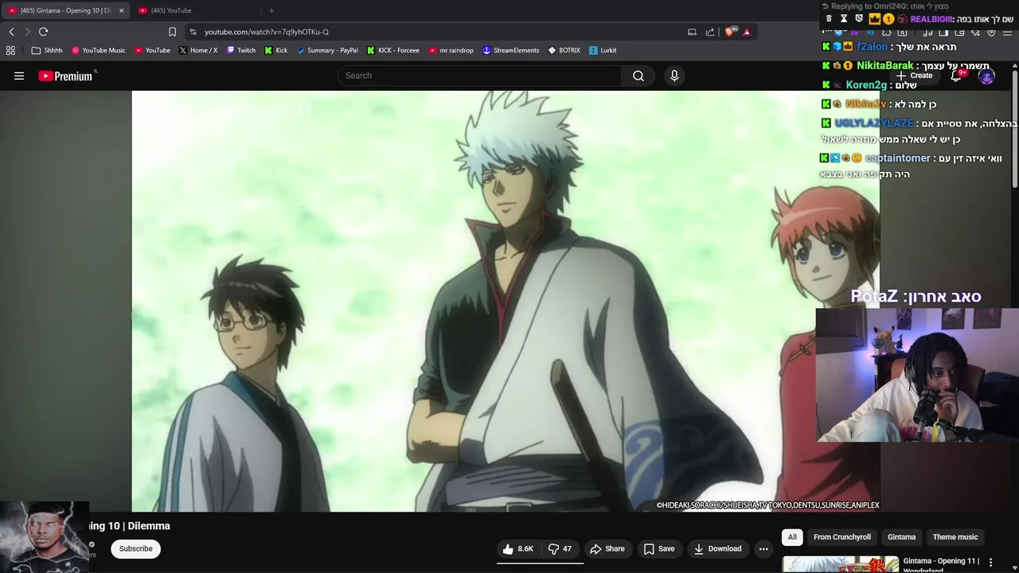Bookmark this page icon in address bar

172,32
